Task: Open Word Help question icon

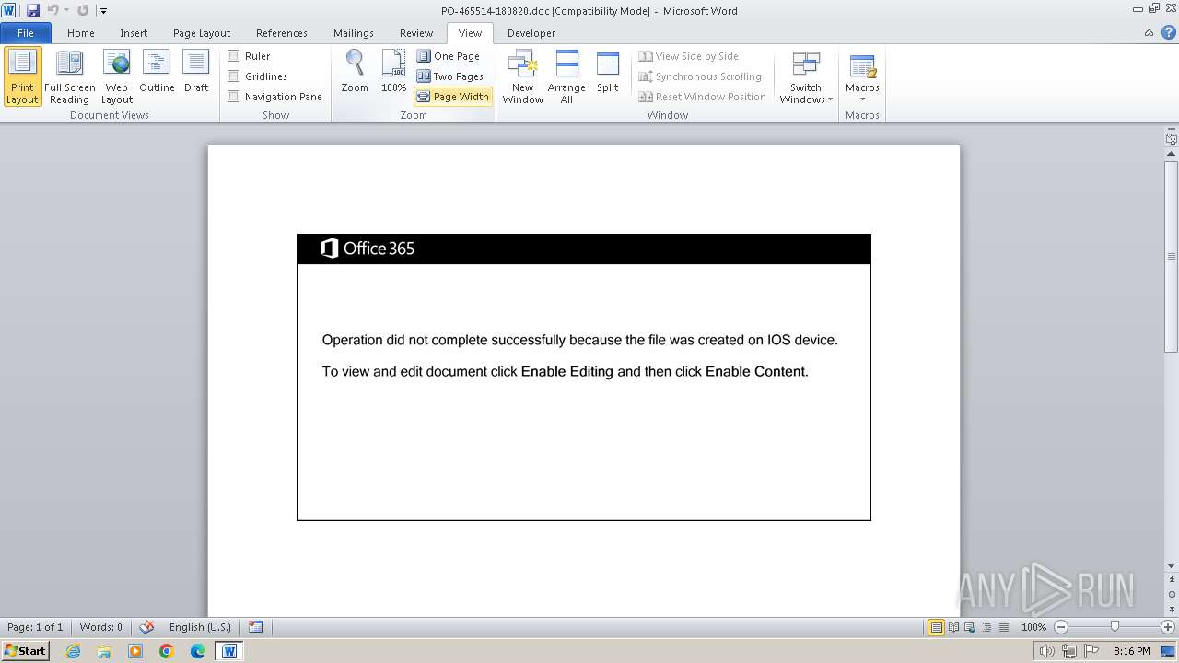Action: 1168,32
